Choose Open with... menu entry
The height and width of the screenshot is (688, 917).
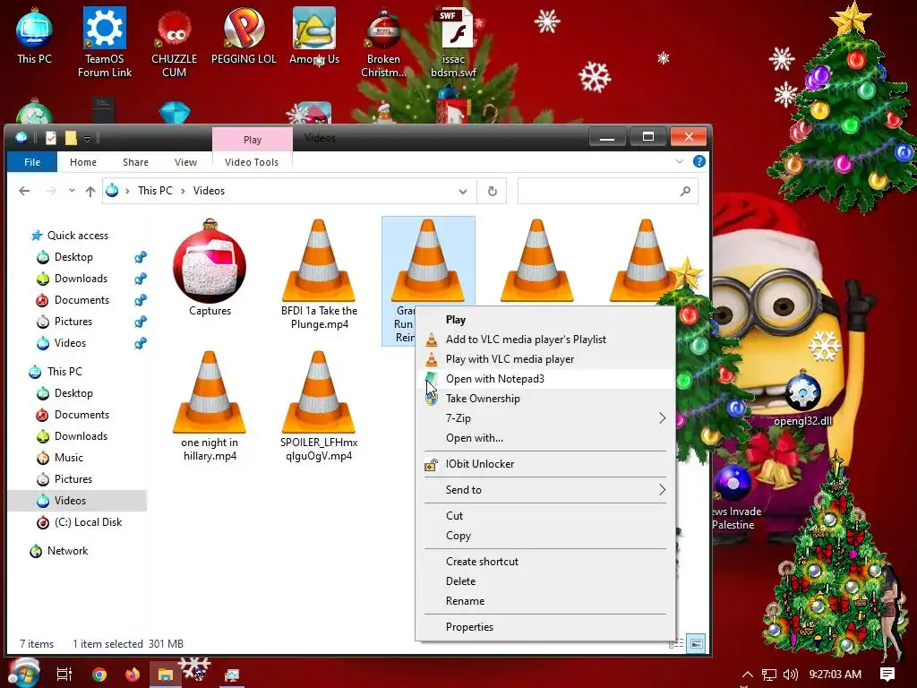click(545, 437)
